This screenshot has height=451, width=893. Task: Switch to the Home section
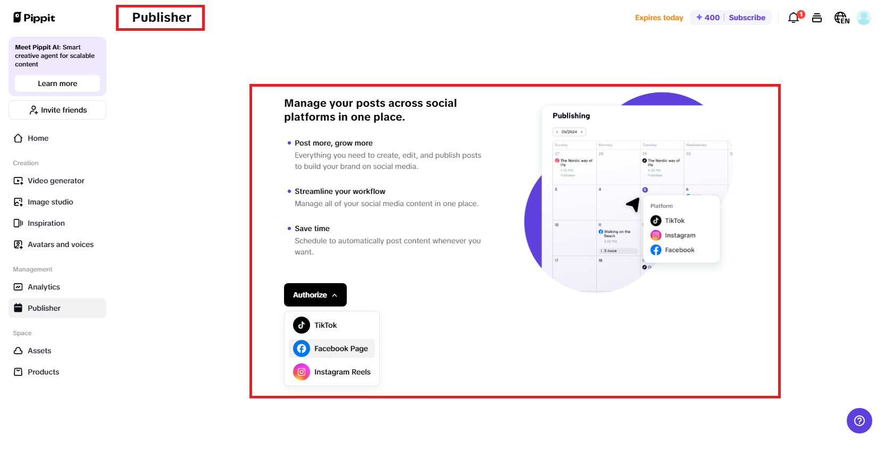click(38, 138)
